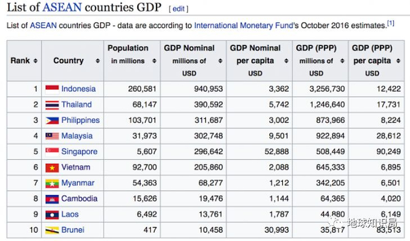Open the edit link beside heading
This screenshot has height=241, width=410.
pos(178,9)
